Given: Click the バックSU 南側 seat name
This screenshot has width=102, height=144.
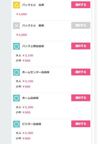Looking at the screenshot, I should click(x=33, y=25).
